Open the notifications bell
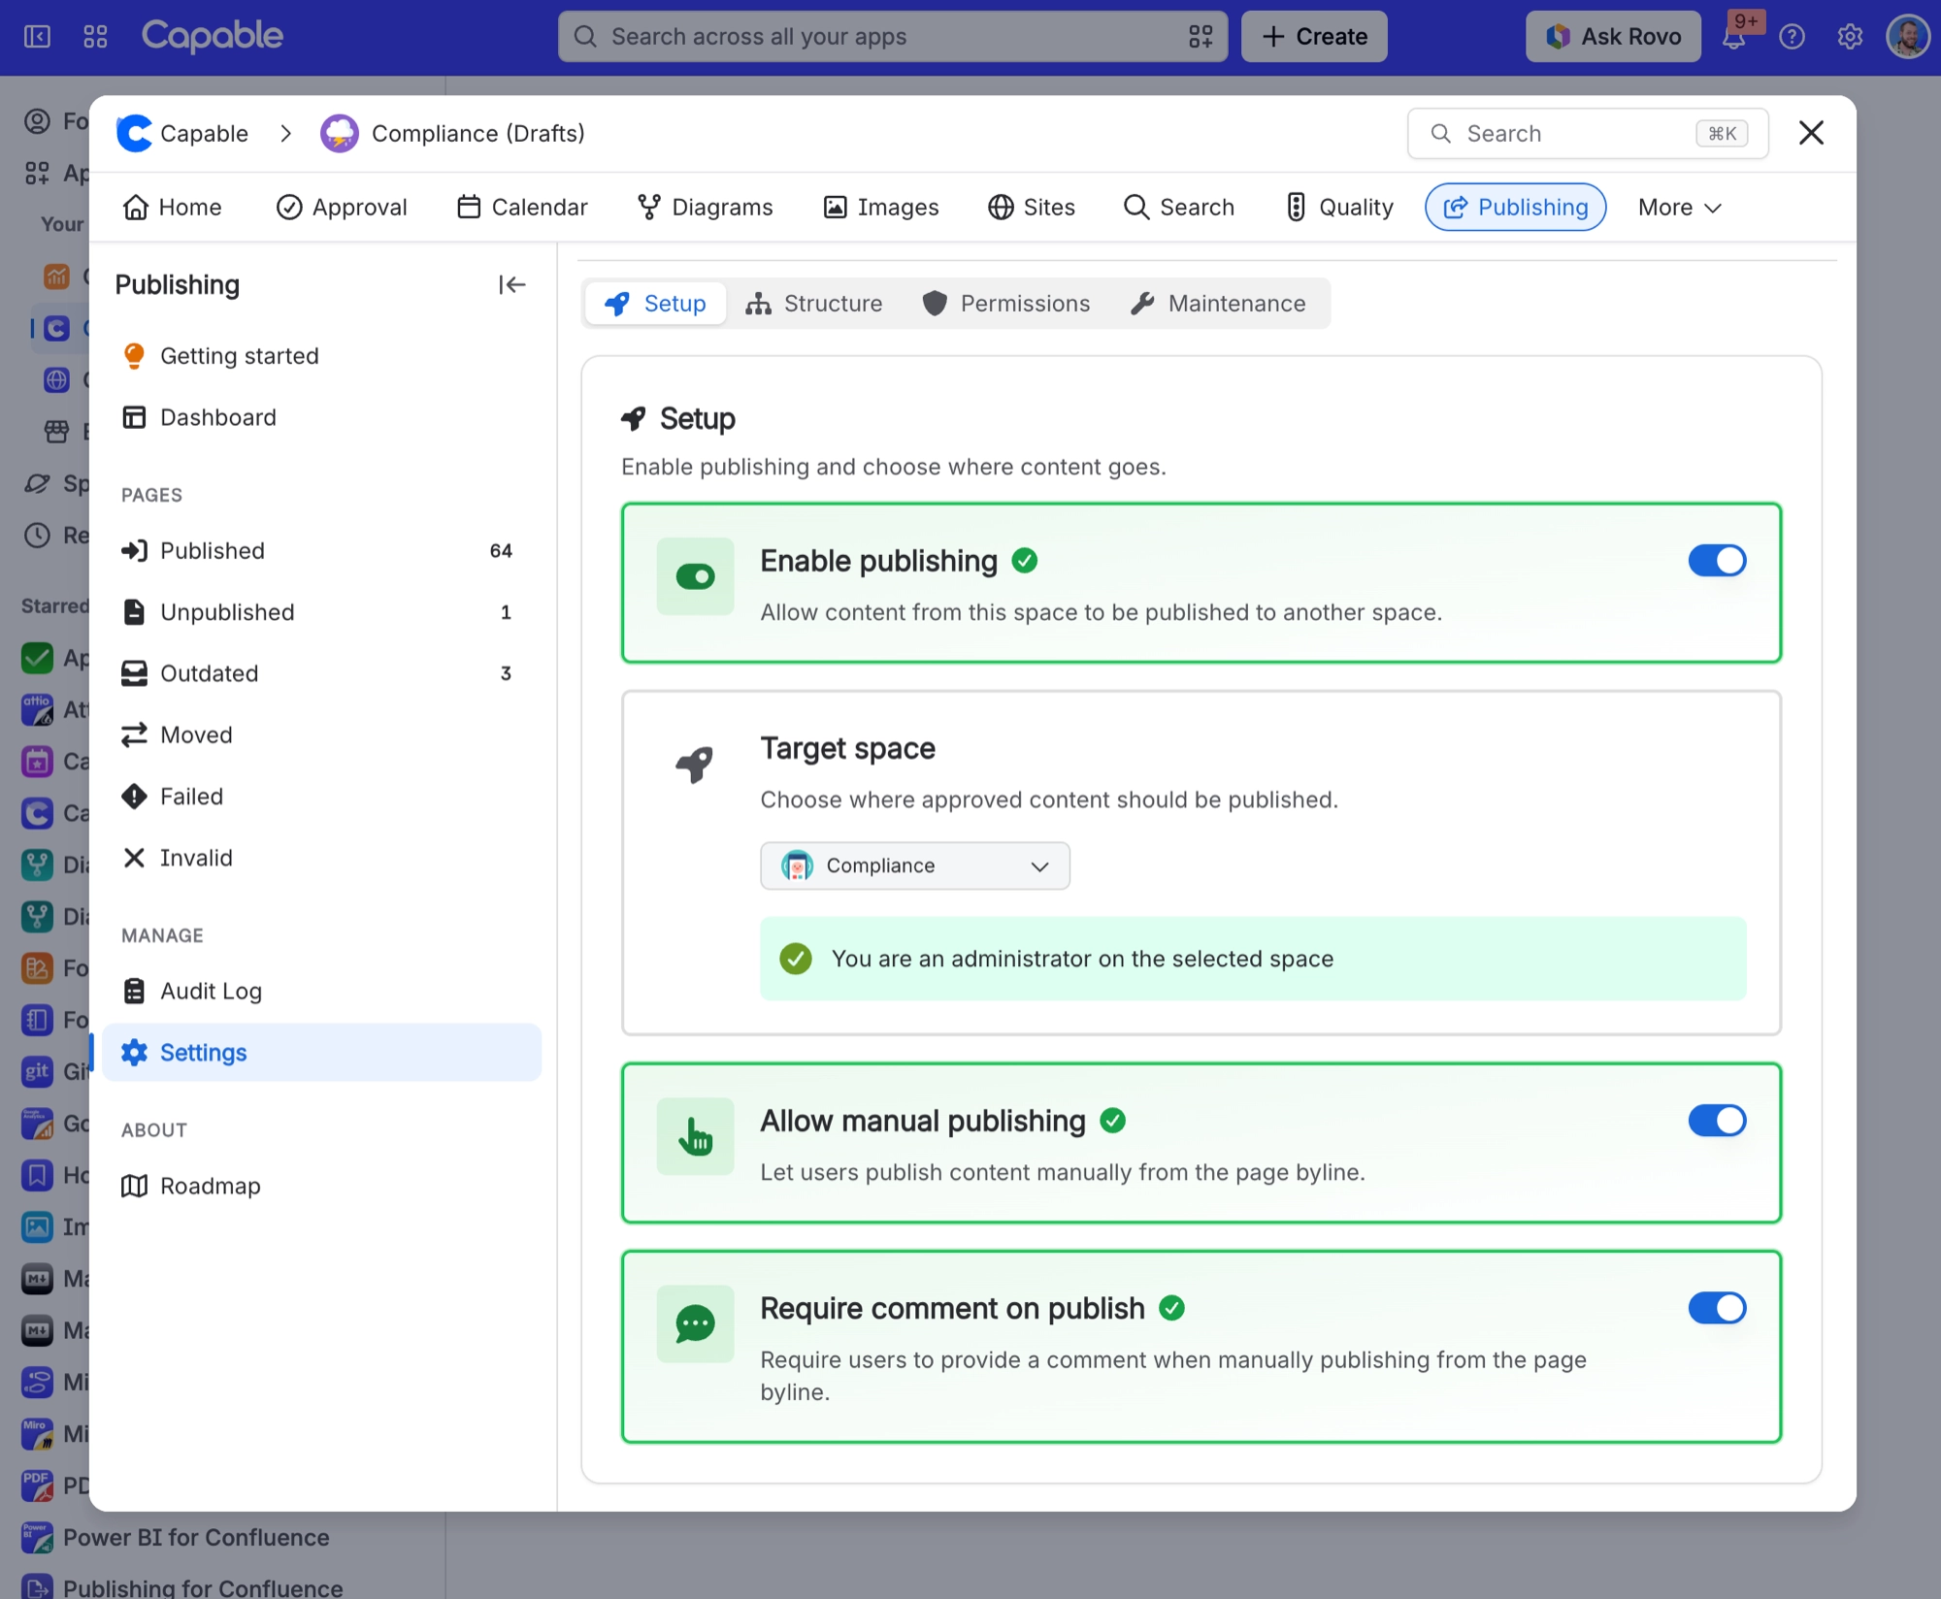Viewport: 1941px width, 1599px height. pos(1733,37)
